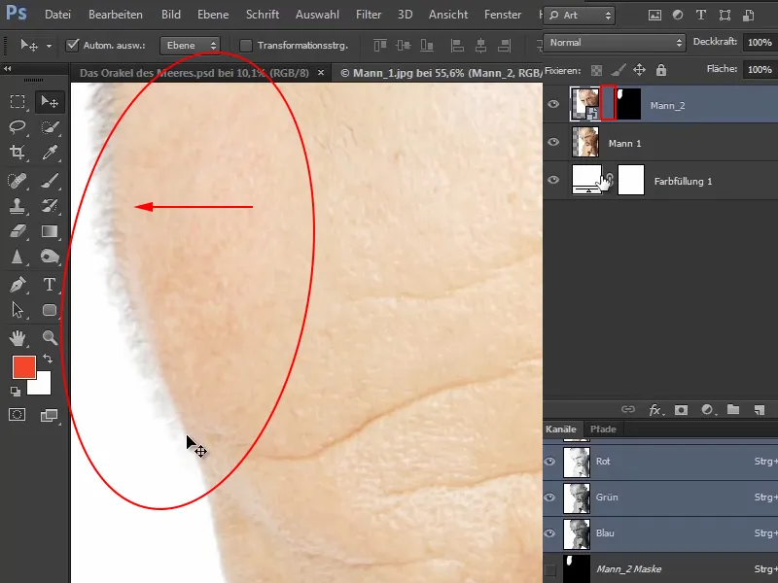
Task: Select the Brush tool
Action: (50, 181)
